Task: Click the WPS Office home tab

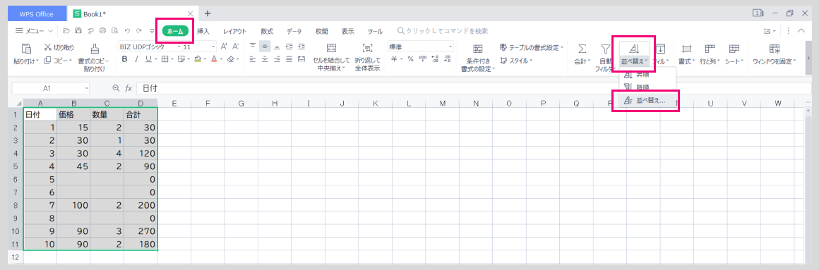Action: [37, 13]
